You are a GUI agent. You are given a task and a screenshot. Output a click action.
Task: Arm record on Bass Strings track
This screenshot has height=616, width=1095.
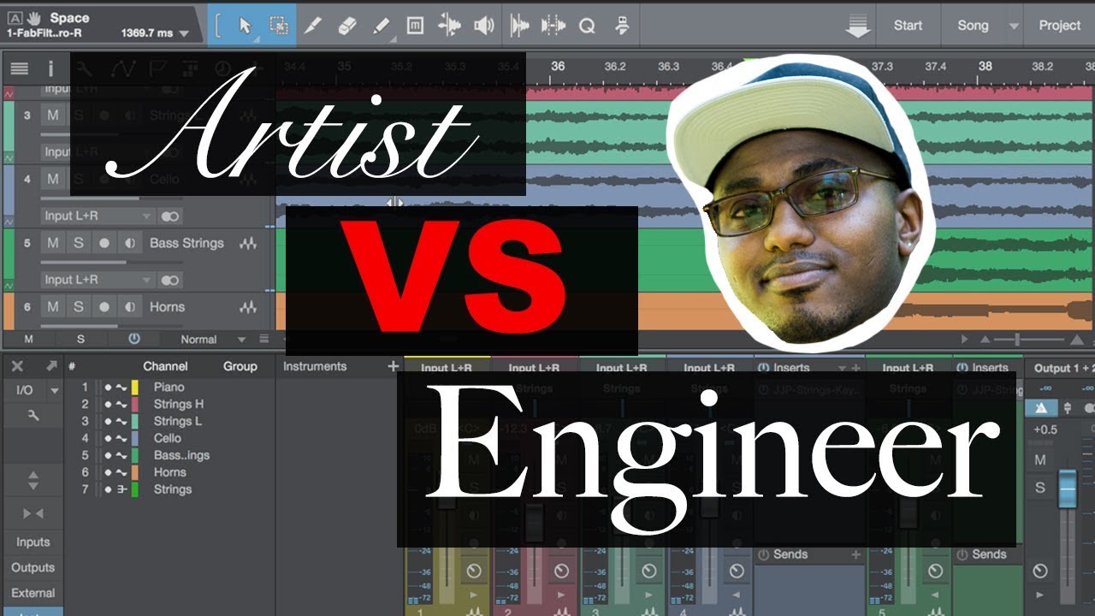click(104, 243)
